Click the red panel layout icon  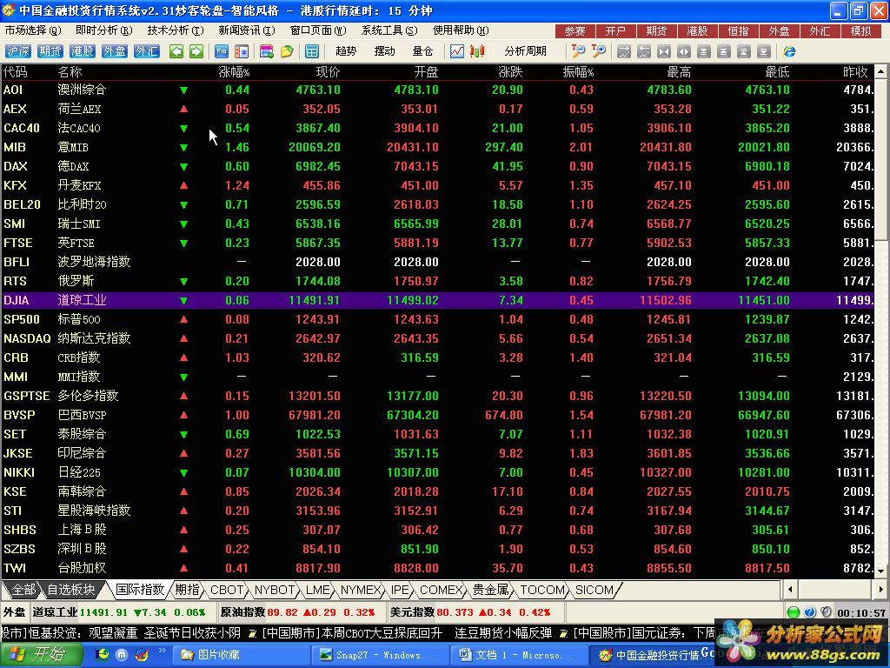(242, 51)
